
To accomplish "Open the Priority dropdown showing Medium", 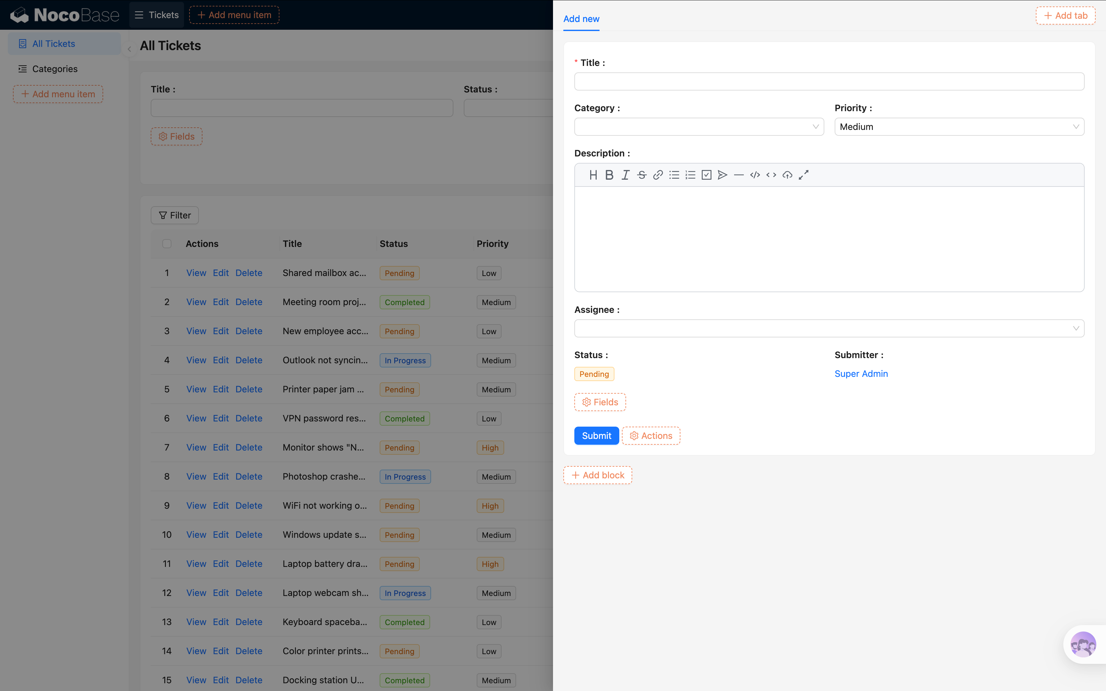I will [959, 127].
